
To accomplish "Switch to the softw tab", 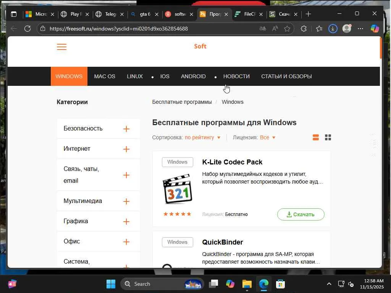I will 179,14.
